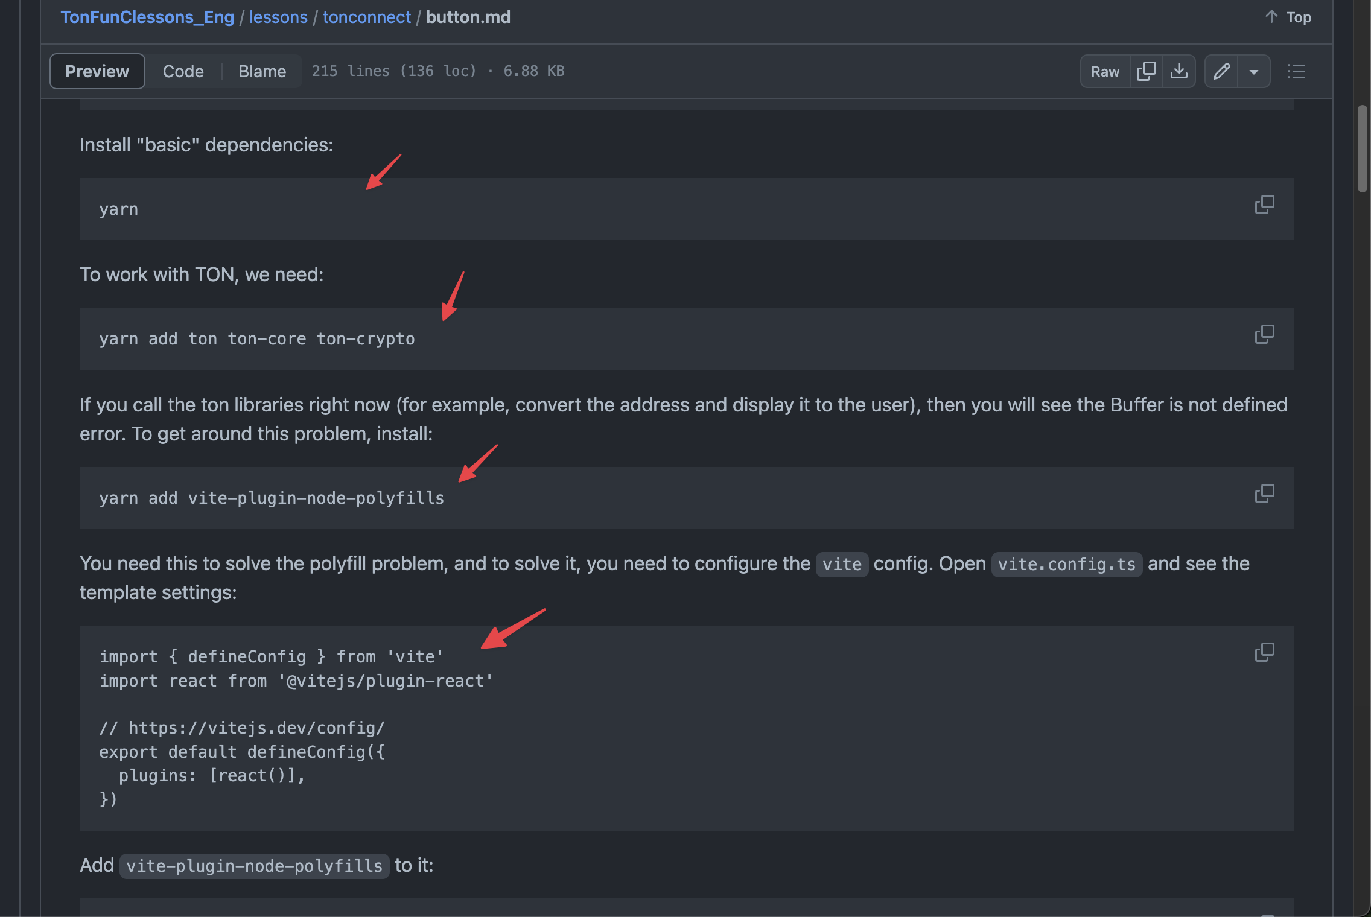Switch to the Code tab

(x=183, y=71)
